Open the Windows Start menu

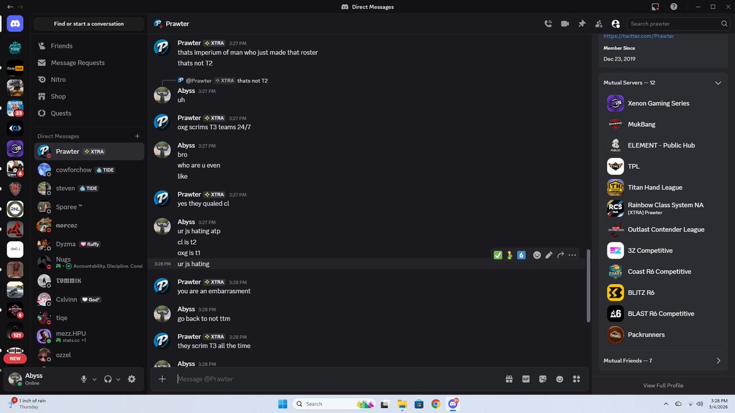pyautogui.click(x=282, y=404)
